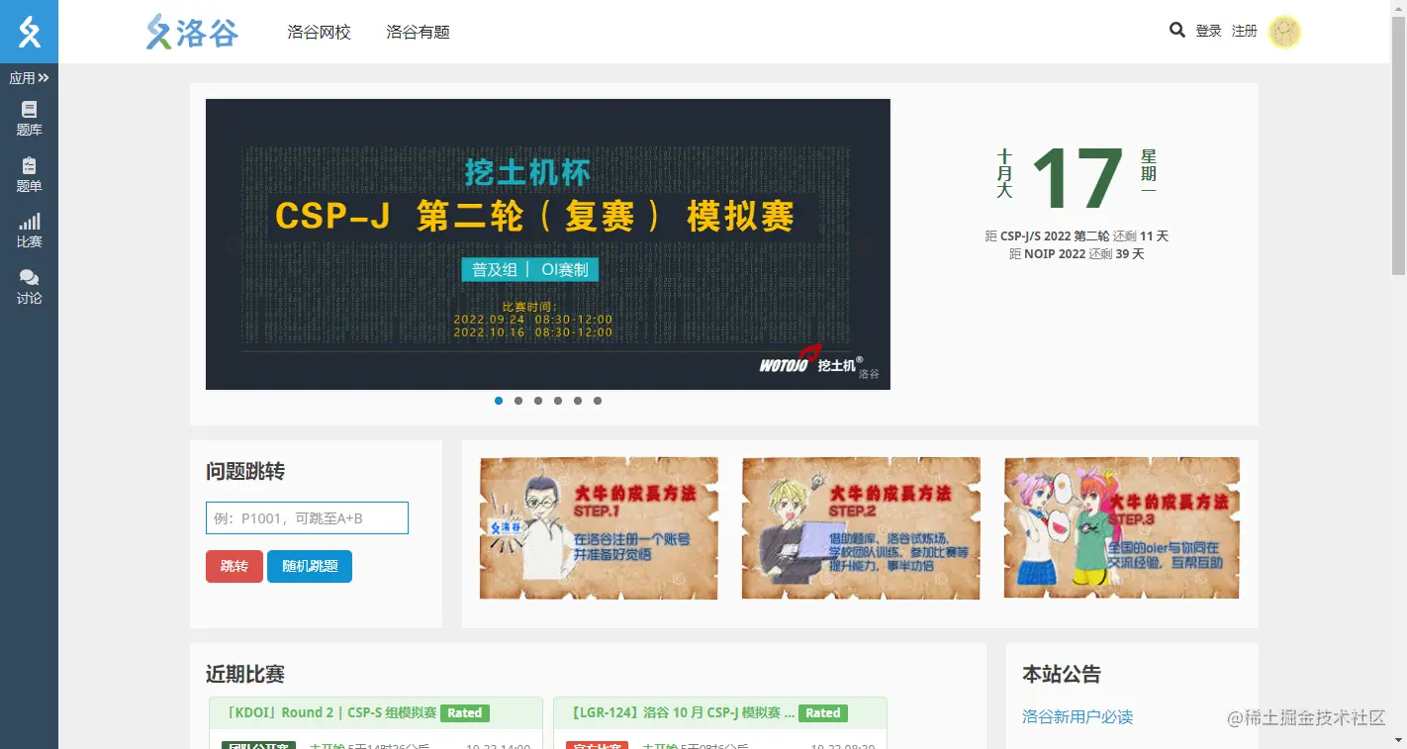Click the user avatar icon
The width and height of the screenshot is (1407, 749).
(x=1284, y=32)
